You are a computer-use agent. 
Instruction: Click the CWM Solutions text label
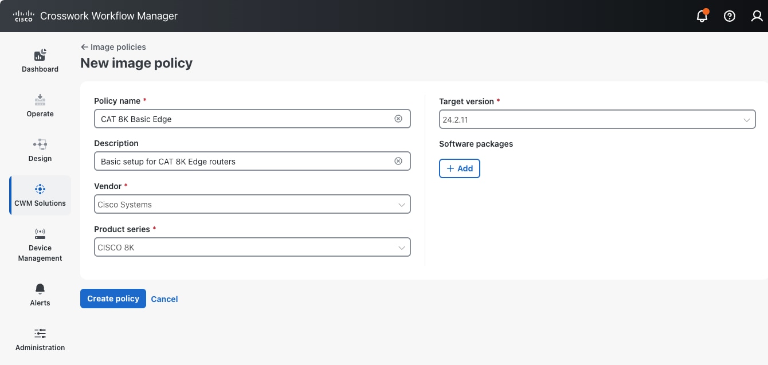click(x=40, y=203)
